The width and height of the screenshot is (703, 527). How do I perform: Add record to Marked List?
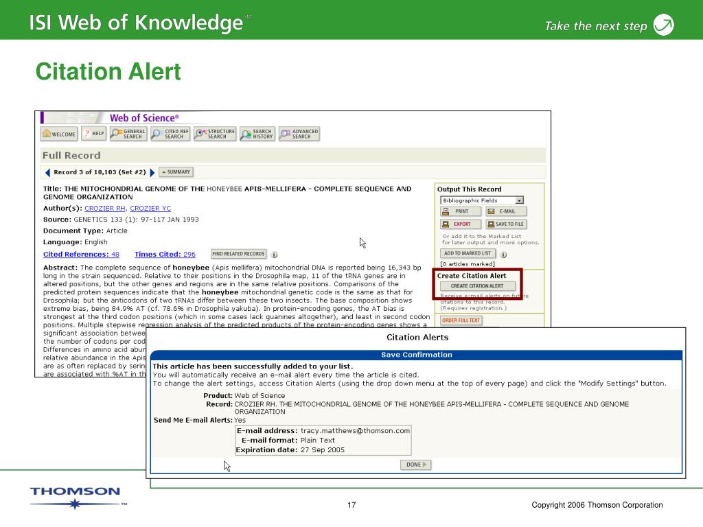468,254
